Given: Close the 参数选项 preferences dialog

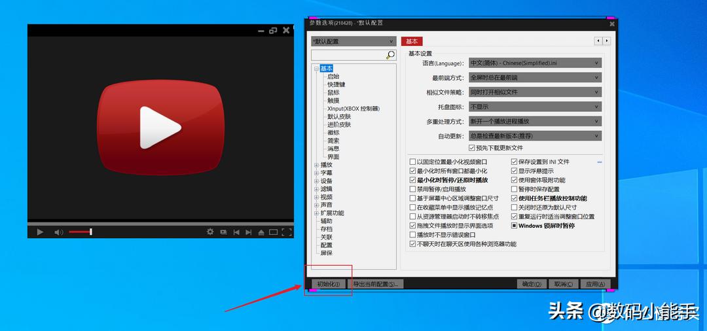Looking at the screenshot, I should click(x=612, y=24).
